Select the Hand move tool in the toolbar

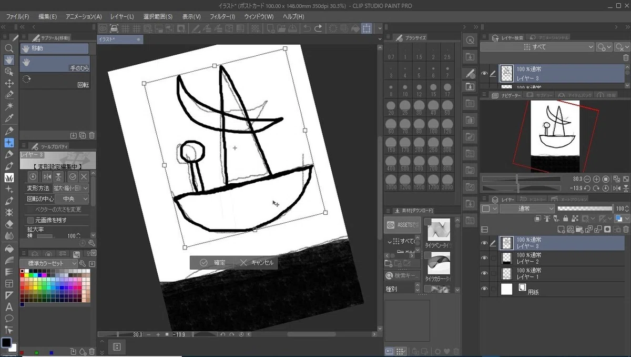[9, 60]
